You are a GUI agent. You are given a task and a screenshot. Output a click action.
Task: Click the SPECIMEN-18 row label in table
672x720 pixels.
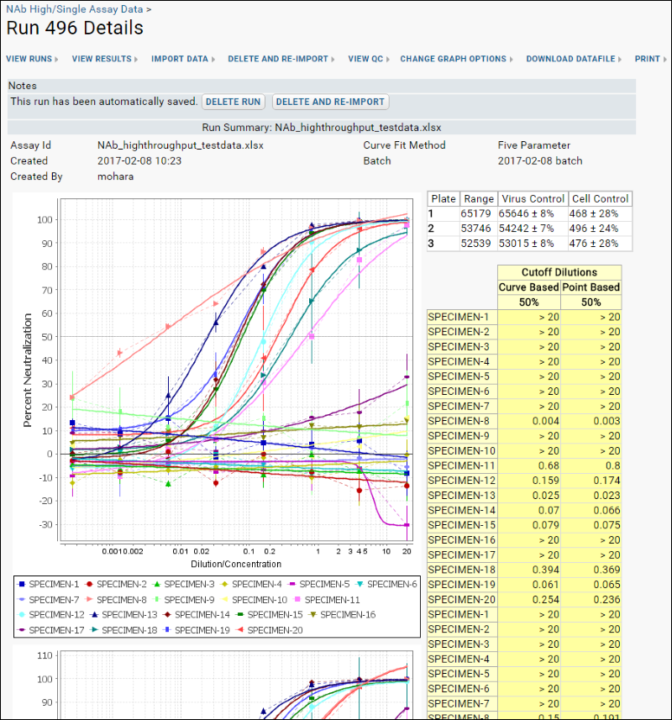(x=462, y=570)
